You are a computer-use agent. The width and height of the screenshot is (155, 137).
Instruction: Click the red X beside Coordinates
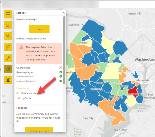[x=61, y=67]
